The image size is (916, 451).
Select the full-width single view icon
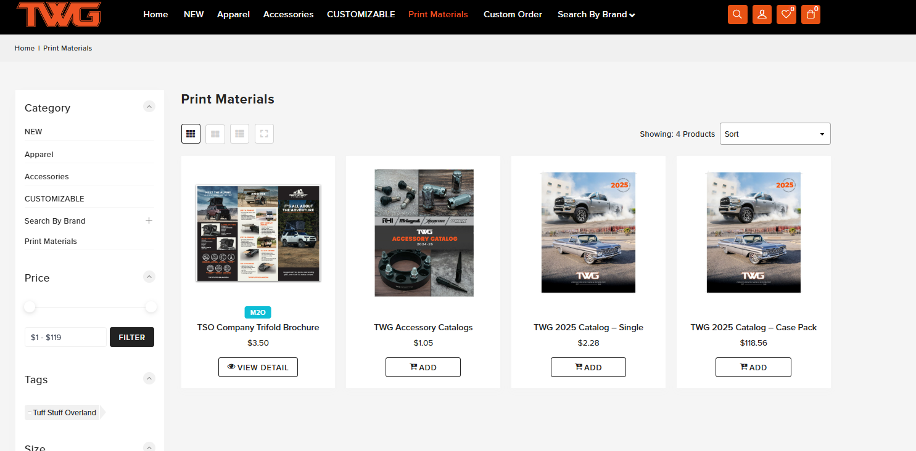[x=264, y=134]
